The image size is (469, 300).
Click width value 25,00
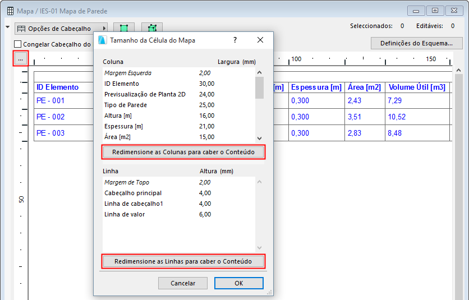206,105
